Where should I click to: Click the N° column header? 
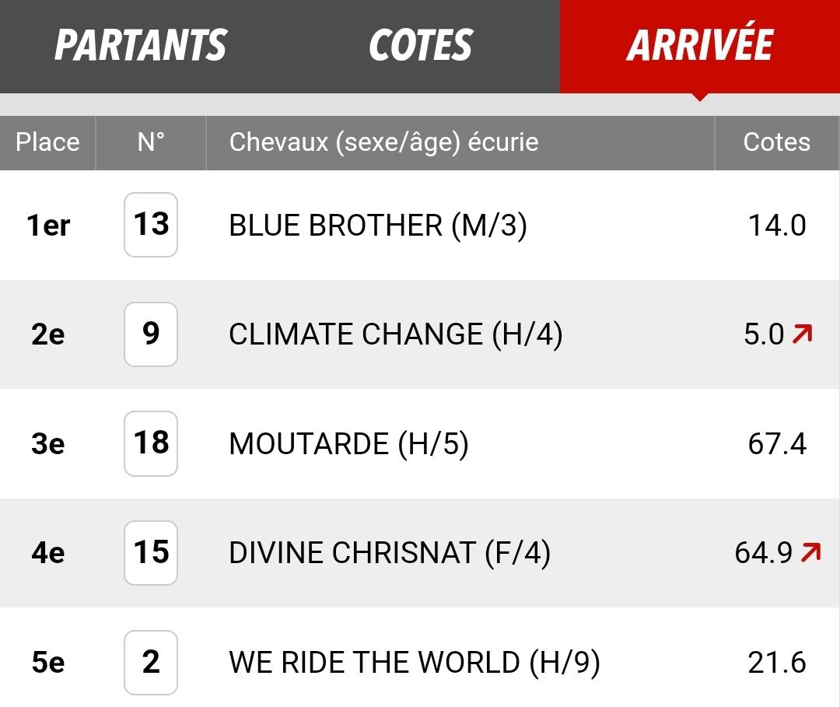151,142
